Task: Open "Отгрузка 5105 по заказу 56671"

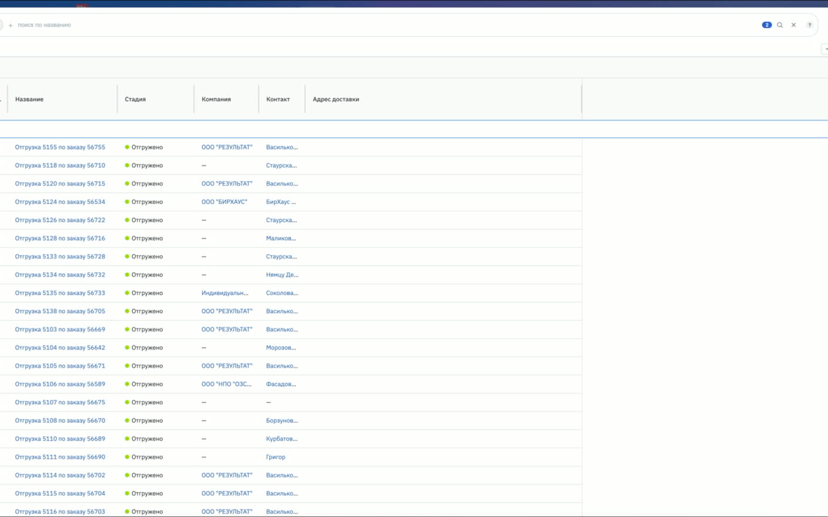Action: click(60, 366)
